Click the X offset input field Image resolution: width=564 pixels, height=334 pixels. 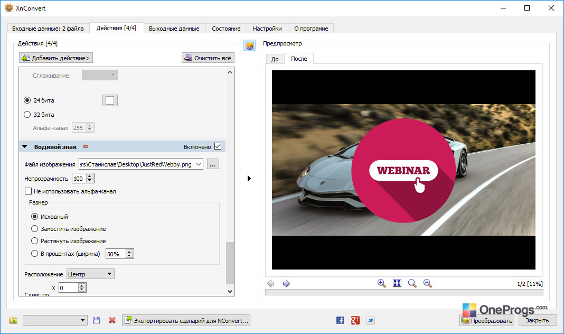pyautogui.click(x=68, y=287)
